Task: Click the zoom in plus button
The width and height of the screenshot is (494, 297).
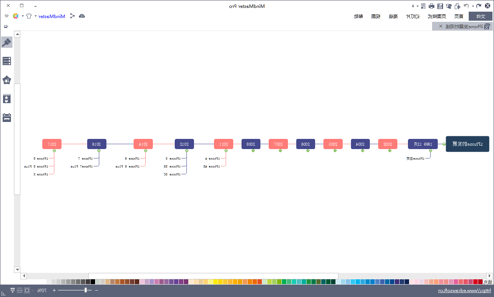Action: coord(54,290)
